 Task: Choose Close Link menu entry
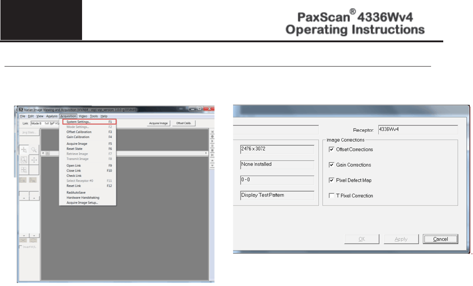(x=88, y=170)
